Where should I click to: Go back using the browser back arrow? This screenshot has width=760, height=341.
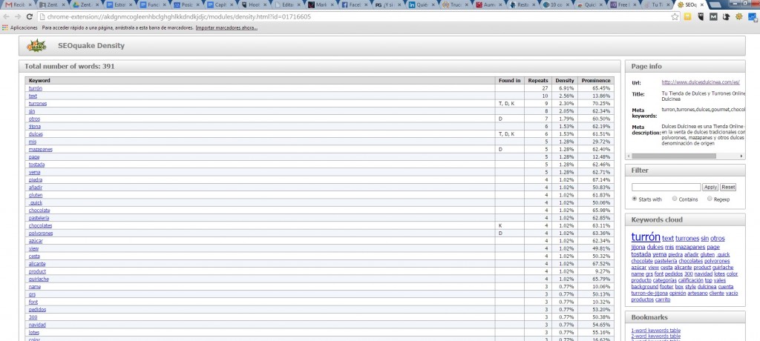[6, 16]
